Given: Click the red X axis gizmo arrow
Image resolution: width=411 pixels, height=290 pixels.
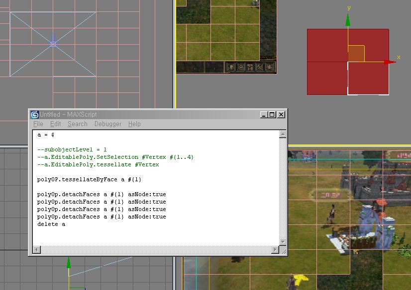Looking at the screenshot, I should [390, 62].
